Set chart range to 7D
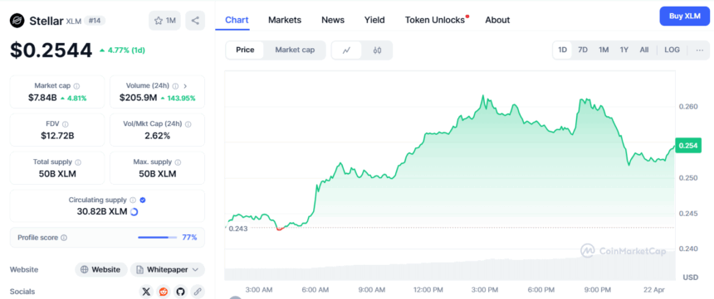 [x=583, y=50]
